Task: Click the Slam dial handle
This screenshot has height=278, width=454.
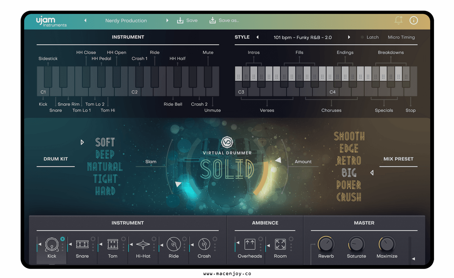Action: click(178, 184)
